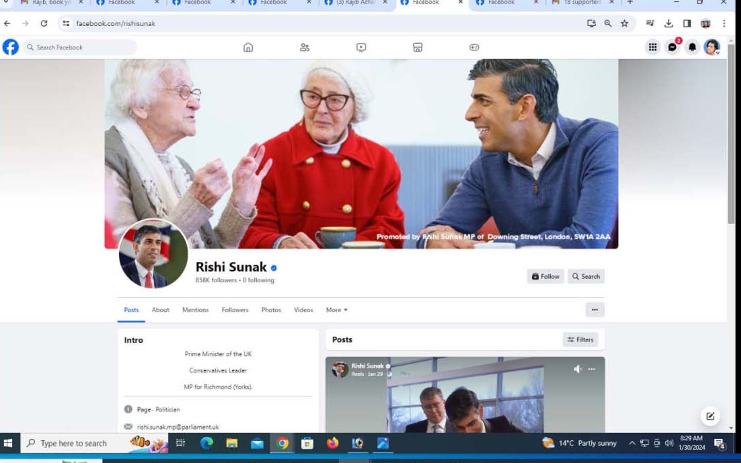The height and width of the screenshot is (463, 741).
Task: Open a new browser tab with plus button
Action: pyautogui.click(x=630, y=3)
